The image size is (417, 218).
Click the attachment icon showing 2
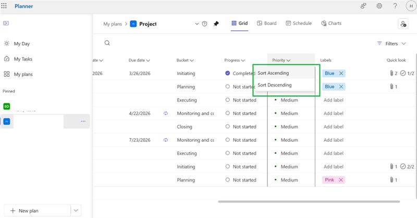pos(391,73)
